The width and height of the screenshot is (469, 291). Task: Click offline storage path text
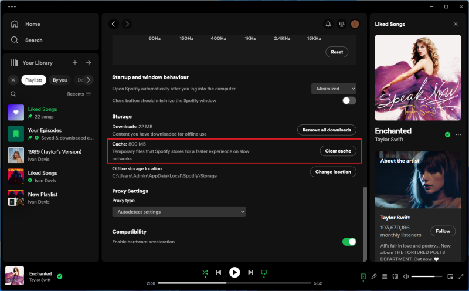pyautogui.click(x=165, y=176)
